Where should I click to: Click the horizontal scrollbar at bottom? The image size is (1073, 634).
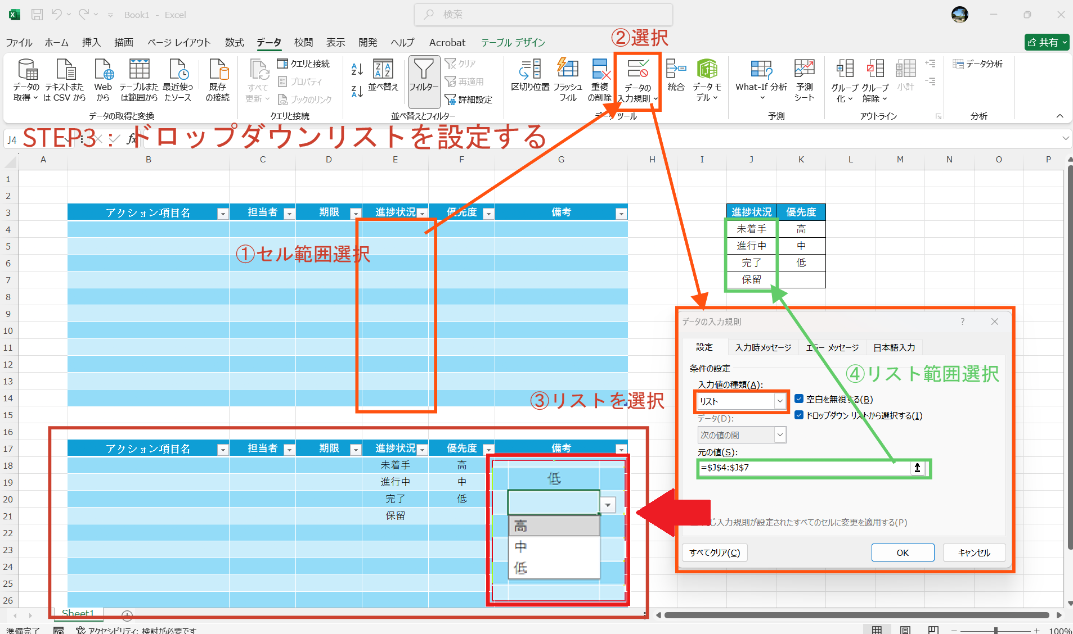[856, 615]
